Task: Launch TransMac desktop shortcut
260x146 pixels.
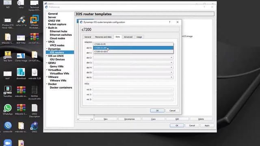Action: (8, 92)
